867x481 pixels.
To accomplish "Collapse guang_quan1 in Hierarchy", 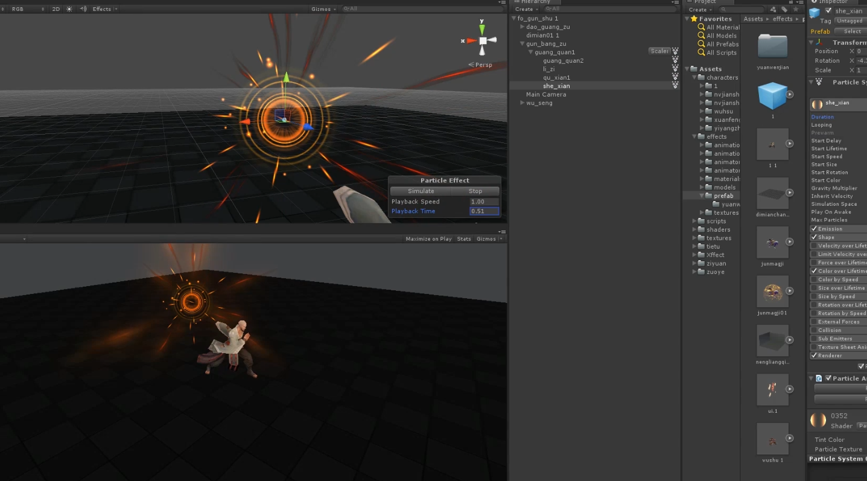I will coord(531,52).
